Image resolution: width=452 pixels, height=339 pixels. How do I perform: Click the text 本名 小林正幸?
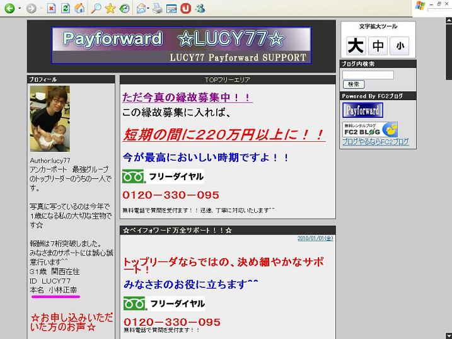[54, 290]
